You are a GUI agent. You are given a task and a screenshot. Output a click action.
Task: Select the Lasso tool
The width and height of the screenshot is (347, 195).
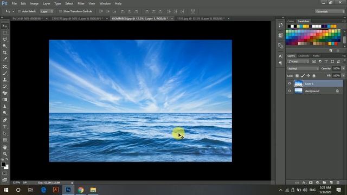tap(5, 40)
